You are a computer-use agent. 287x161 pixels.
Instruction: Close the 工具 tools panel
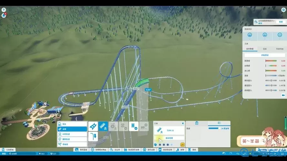[183, 123]
